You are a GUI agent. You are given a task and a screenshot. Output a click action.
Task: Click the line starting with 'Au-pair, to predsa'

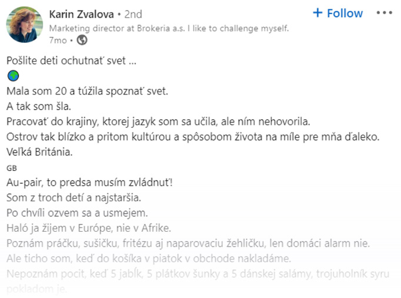tap(89, 182)
